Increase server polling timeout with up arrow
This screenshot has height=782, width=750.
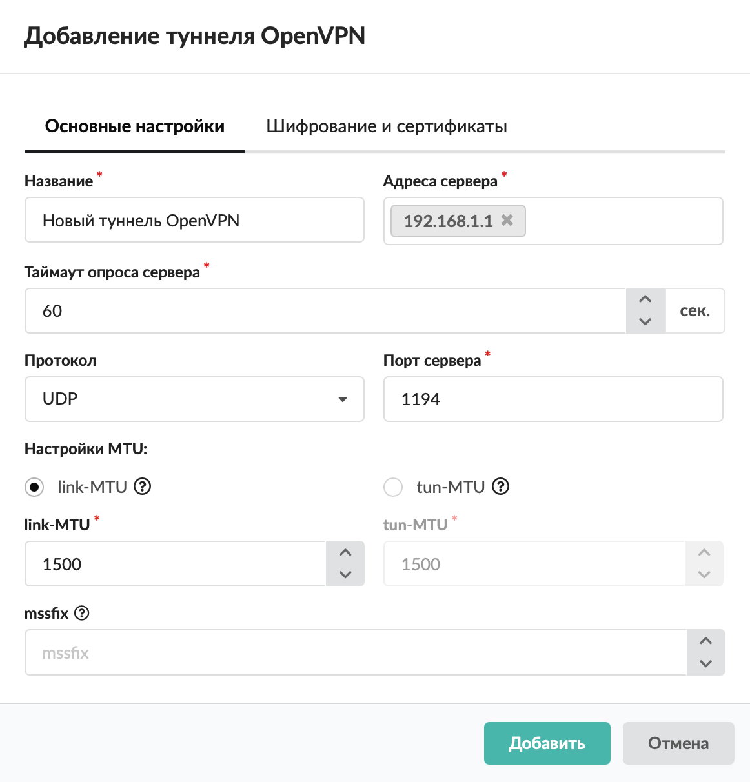click(645, 299)
